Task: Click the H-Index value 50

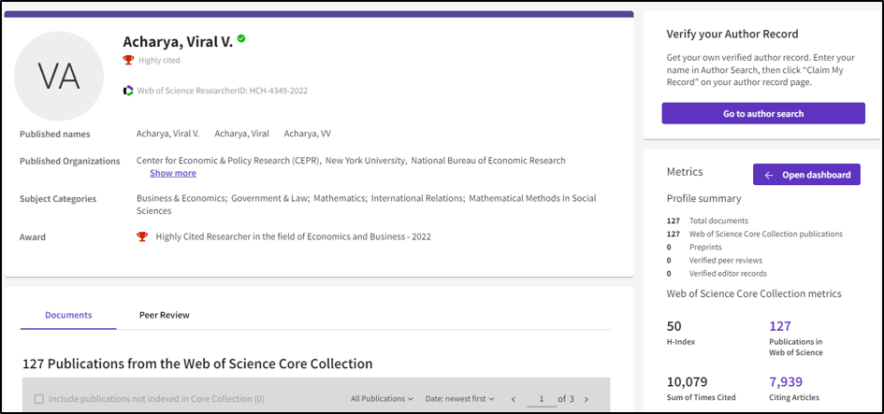Action: (674, 326)
